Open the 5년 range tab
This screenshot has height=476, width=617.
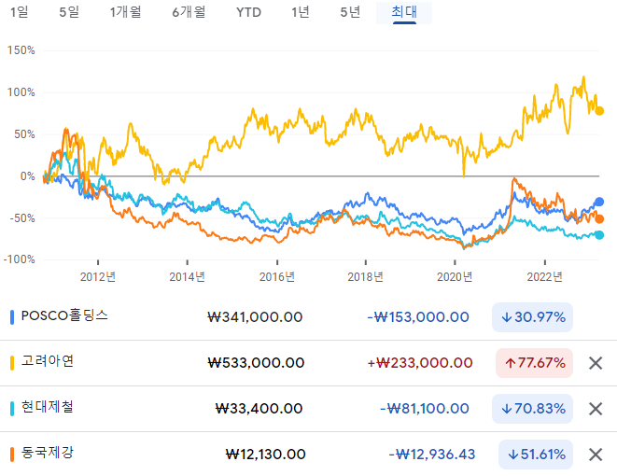(x=350, y=12)
